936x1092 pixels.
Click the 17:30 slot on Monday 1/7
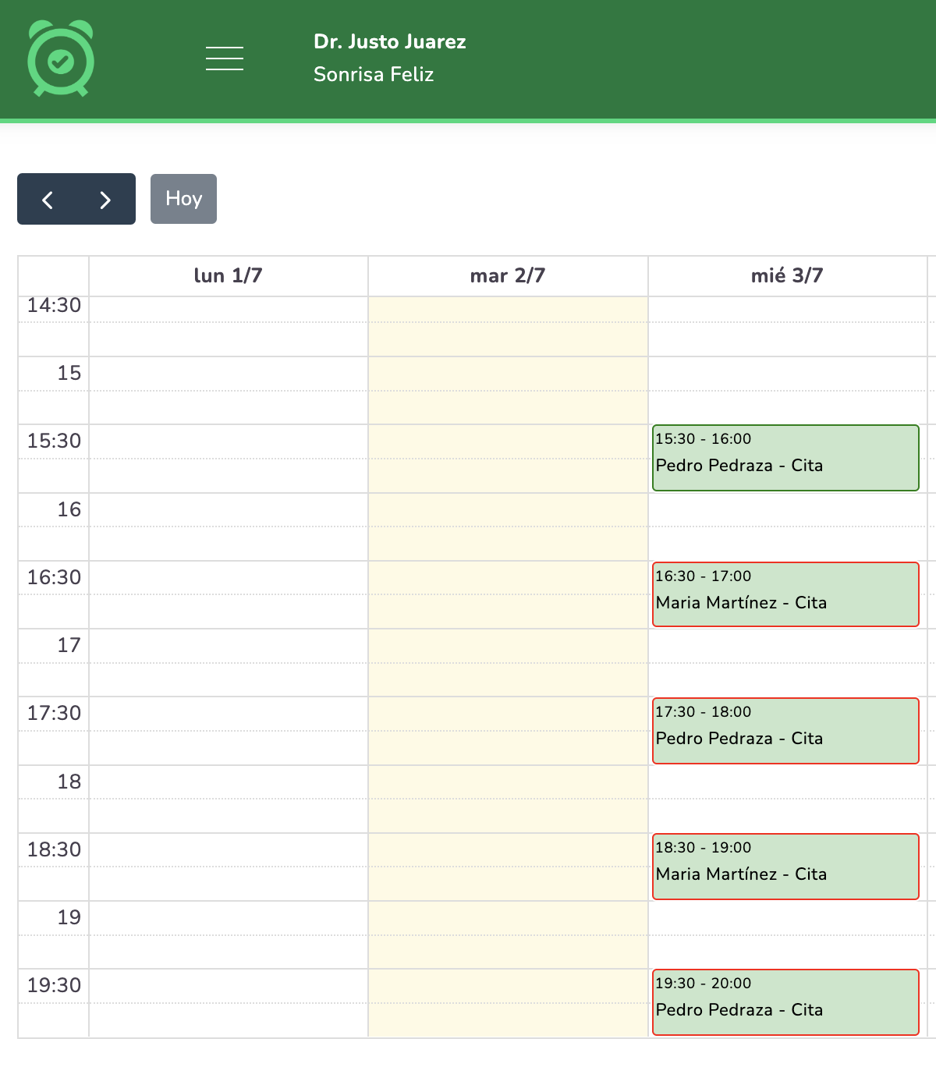pyautogui.click(x=228, y=714)
